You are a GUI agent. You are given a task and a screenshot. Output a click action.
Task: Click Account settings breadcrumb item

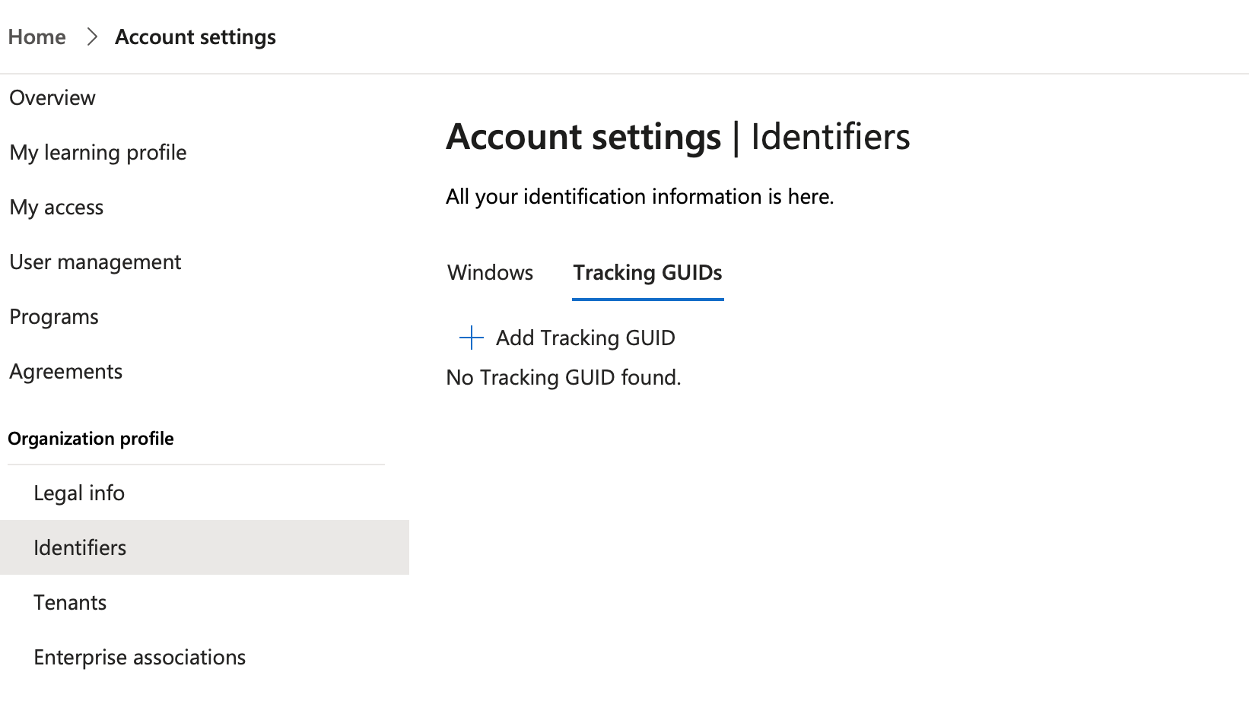195,36
